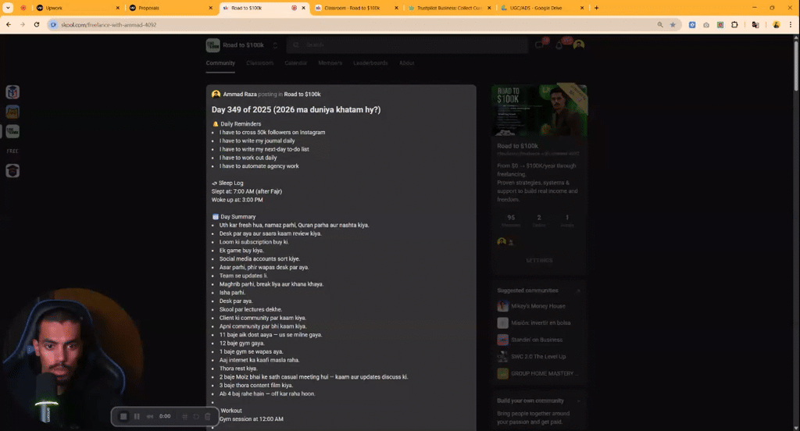Restart the recording with circular arrow
The image size is (800, 431).
click(196, 416)
